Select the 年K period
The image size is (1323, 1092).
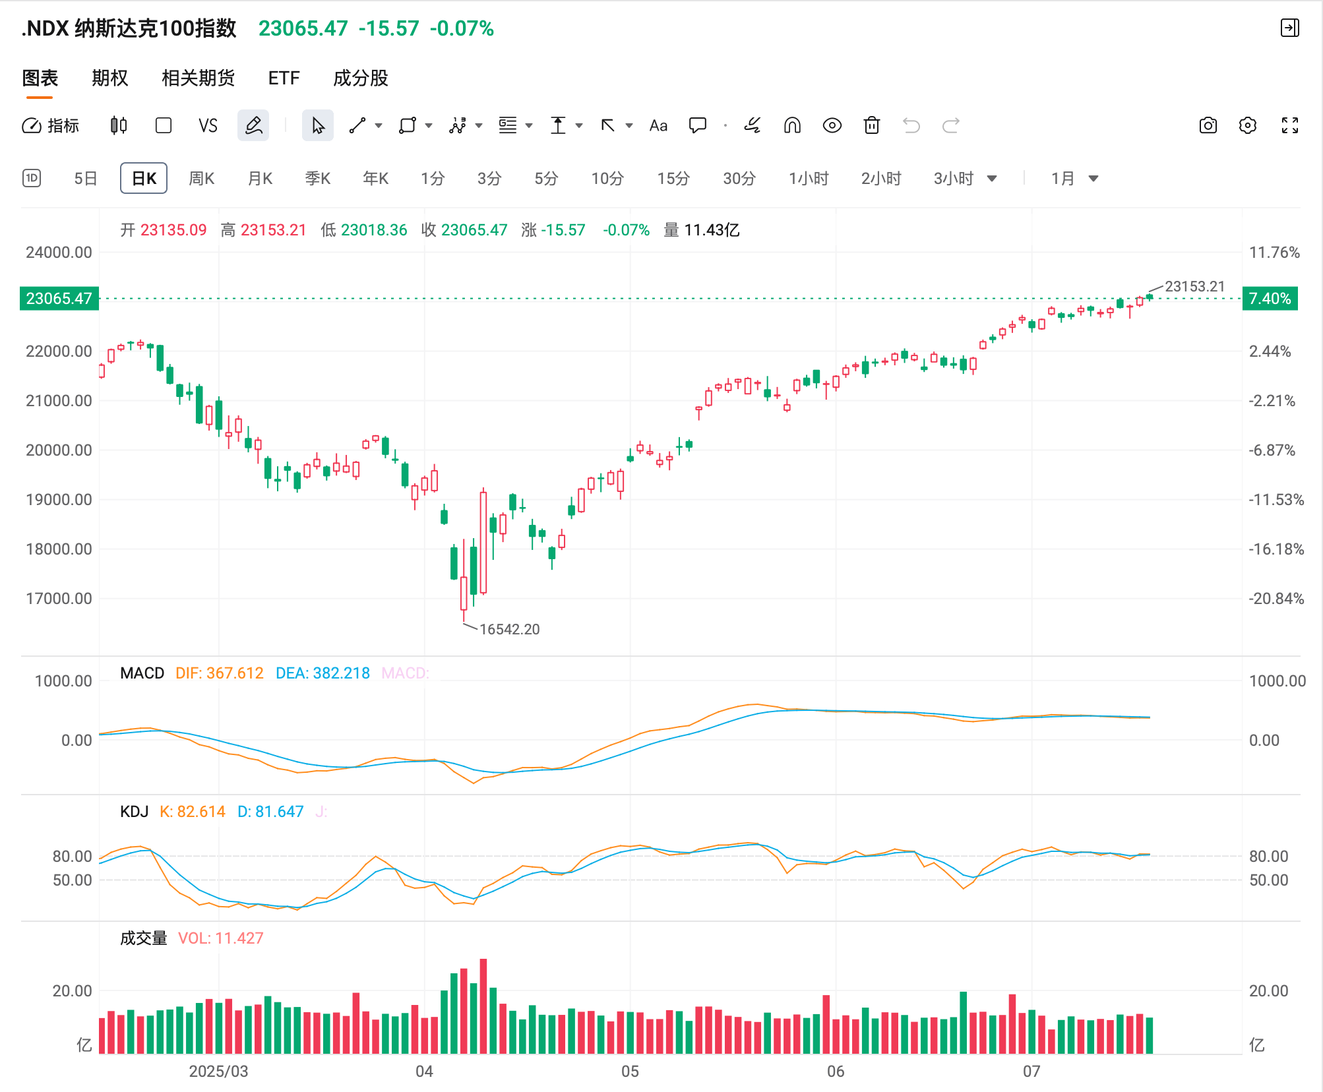376,178
